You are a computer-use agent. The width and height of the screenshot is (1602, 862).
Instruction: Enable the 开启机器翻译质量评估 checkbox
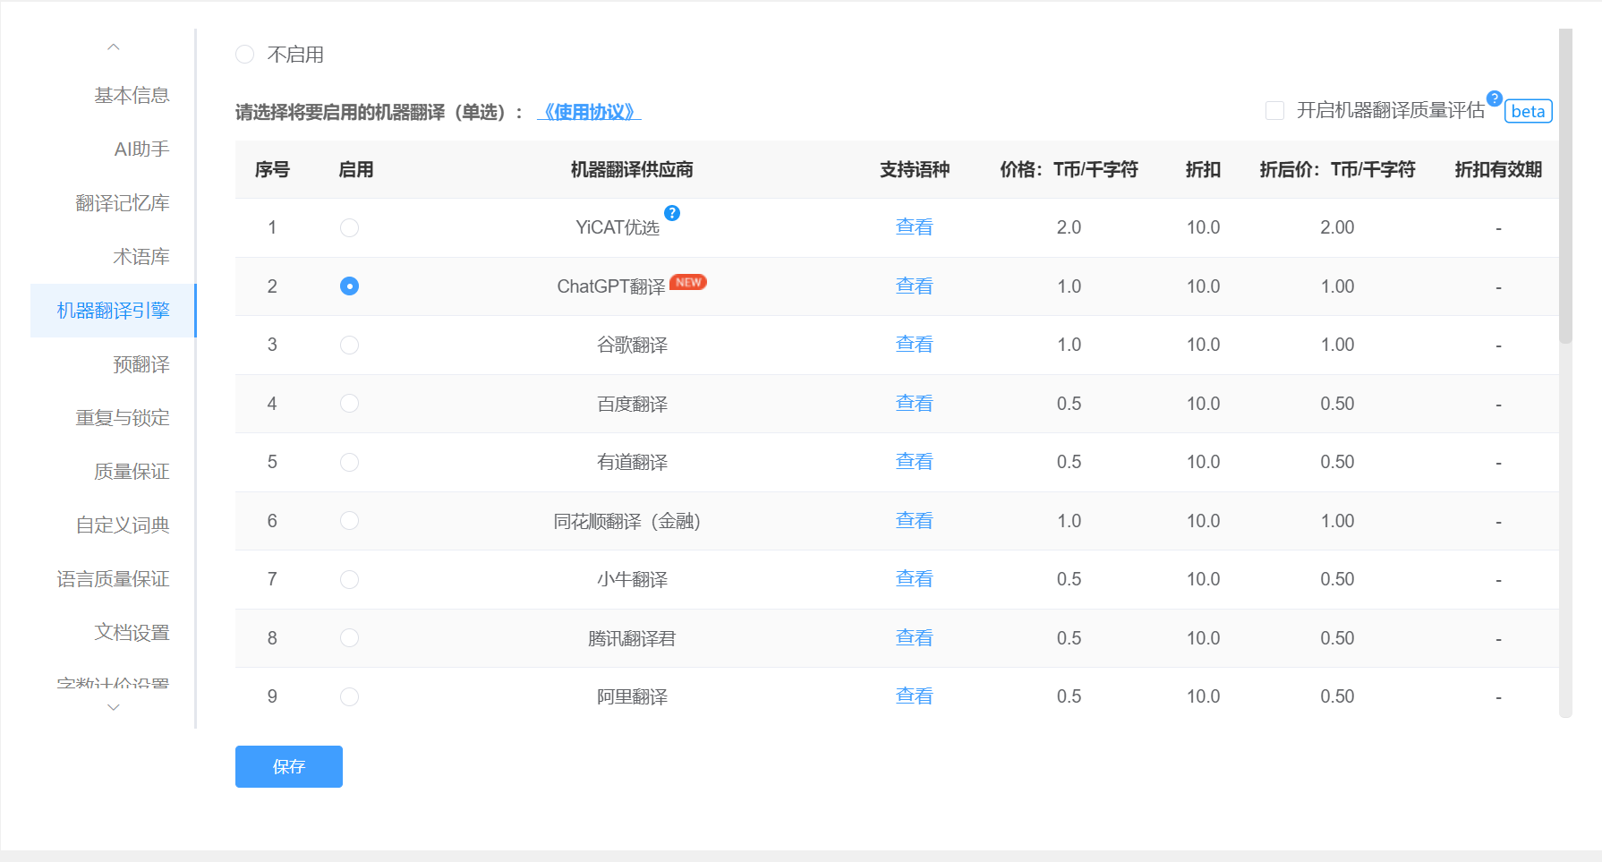click(x=1274, y=110)
